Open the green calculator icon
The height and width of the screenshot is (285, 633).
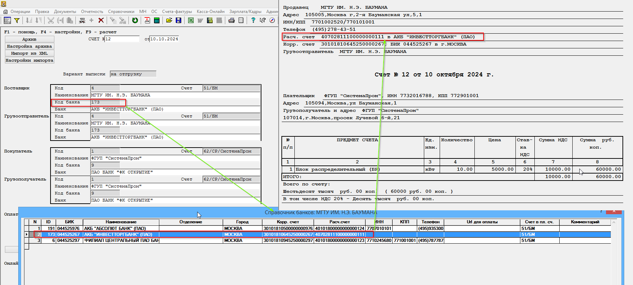(157, 20)
